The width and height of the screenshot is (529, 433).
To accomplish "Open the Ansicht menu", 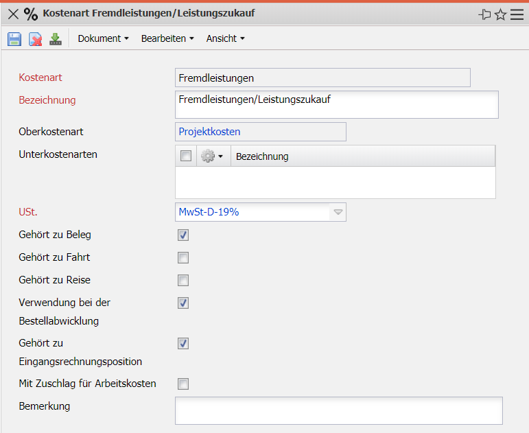I will [x=225, y=38].
